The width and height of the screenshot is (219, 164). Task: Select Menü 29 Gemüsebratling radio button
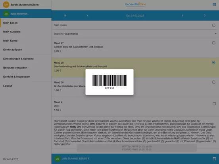click(214, 63)
